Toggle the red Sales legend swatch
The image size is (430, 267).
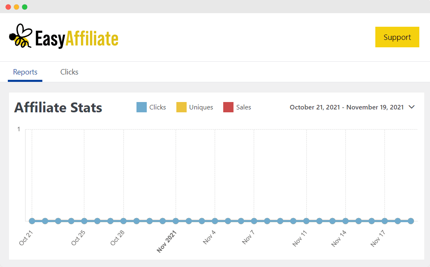pos(228,107)
